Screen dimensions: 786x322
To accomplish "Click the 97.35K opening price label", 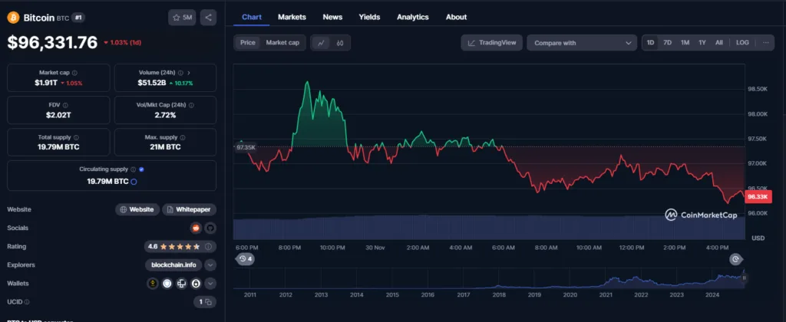I will [246, 147].
